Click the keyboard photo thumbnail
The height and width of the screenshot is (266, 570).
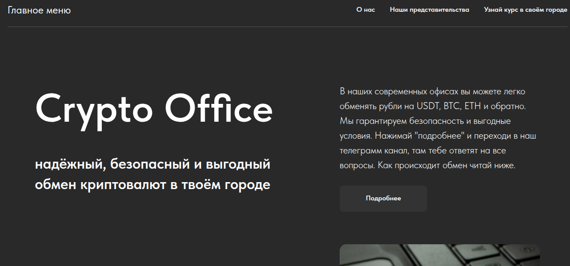click(439, 255)
